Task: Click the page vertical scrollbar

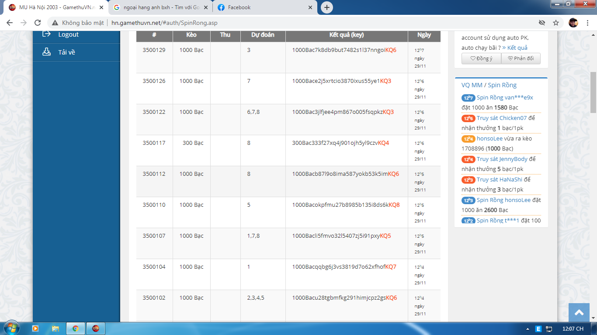Action: [593, 92]
